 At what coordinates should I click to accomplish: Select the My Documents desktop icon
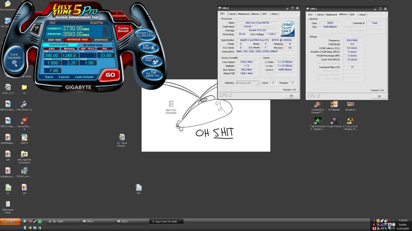8,6
